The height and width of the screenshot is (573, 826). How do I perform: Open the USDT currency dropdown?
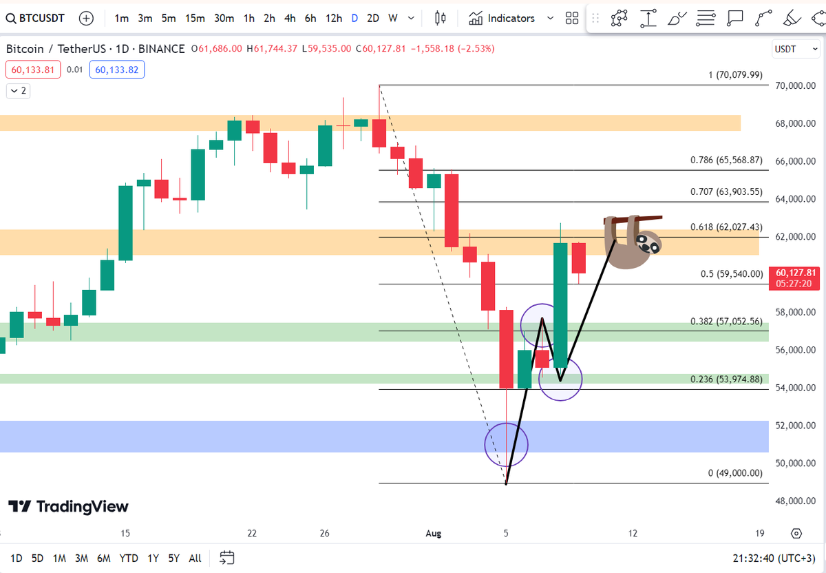794,49
